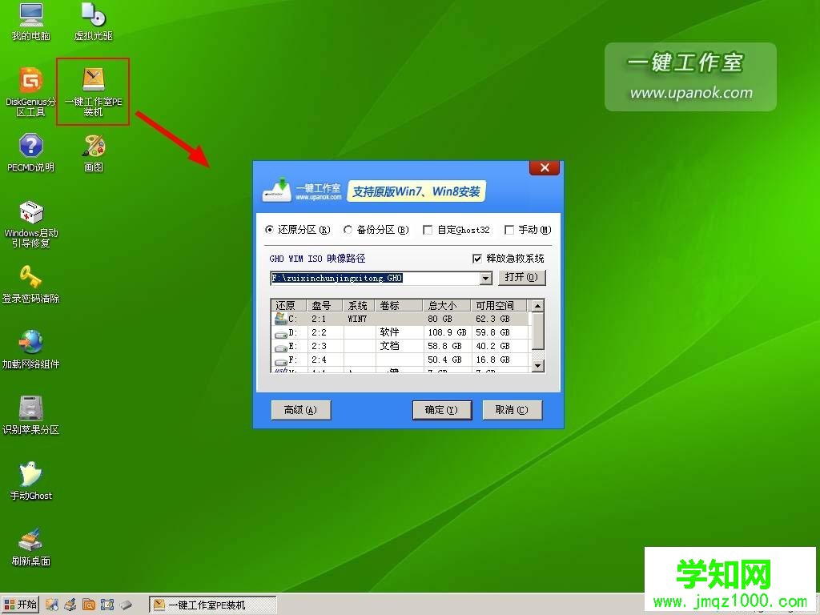Click the fifth quick-launch drive icon
Screen dimensions: 820x615
point(126,605)
